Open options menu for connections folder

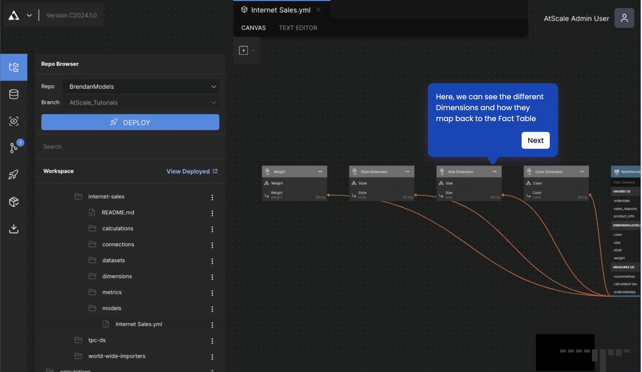point(212,245)
